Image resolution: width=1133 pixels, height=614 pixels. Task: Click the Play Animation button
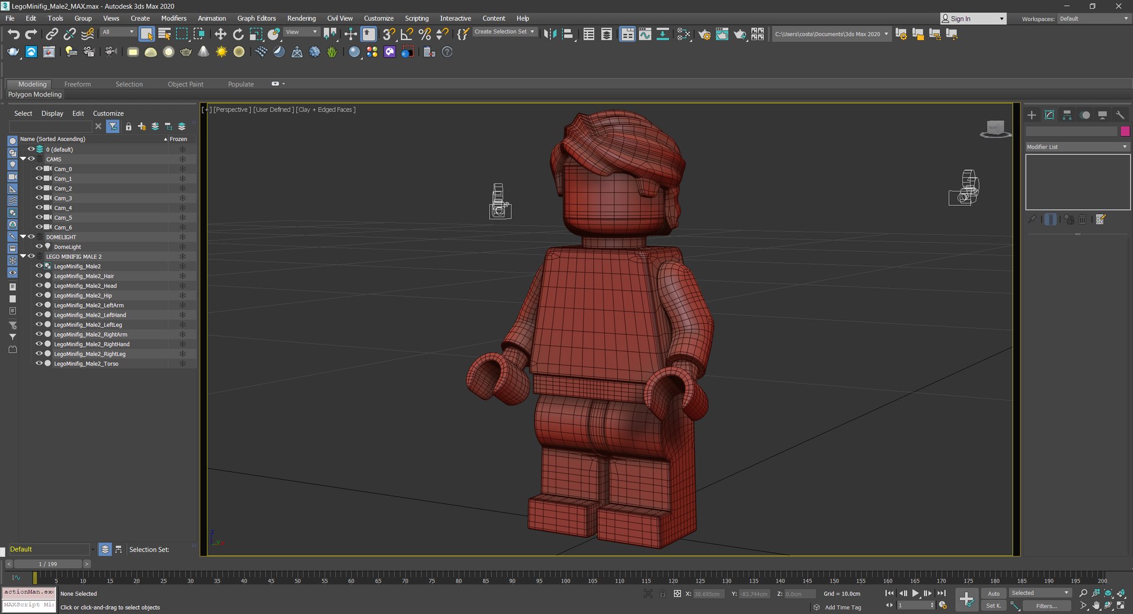915,593
